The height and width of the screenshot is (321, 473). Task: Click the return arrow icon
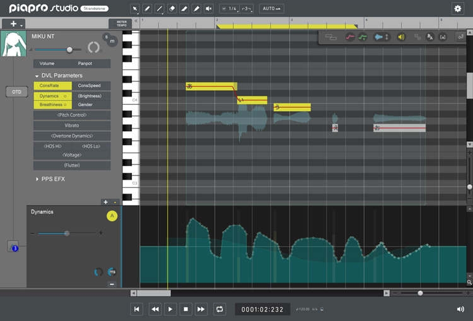460,37
